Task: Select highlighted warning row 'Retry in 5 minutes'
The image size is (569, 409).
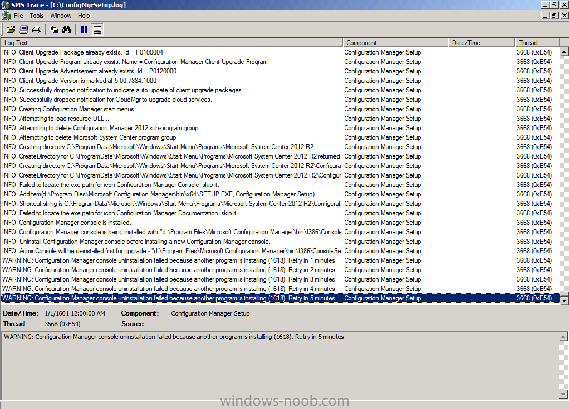Action: [280, 298]
